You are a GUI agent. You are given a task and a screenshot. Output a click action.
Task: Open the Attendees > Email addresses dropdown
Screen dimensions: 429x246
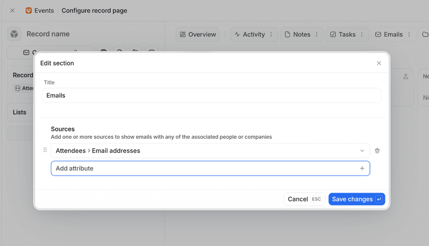click(210, 151)
